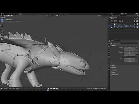
Task: Open the rotation Mode dropdown
Action: [130, 57]
